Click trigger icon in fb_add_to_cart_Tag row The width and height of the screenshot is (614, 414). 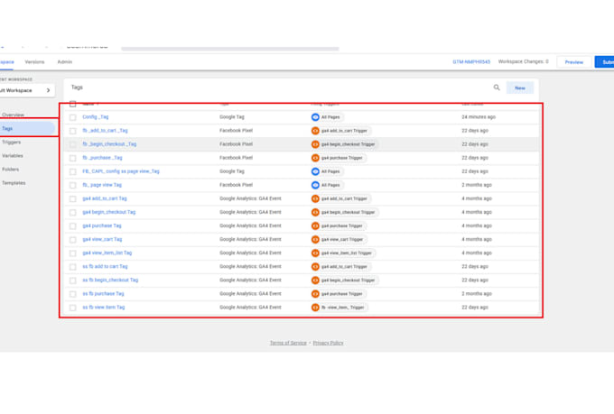tap(315, 131)
